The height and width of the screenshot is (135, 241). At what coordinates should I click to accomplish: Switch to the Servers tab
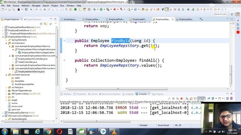pos(93,94)
